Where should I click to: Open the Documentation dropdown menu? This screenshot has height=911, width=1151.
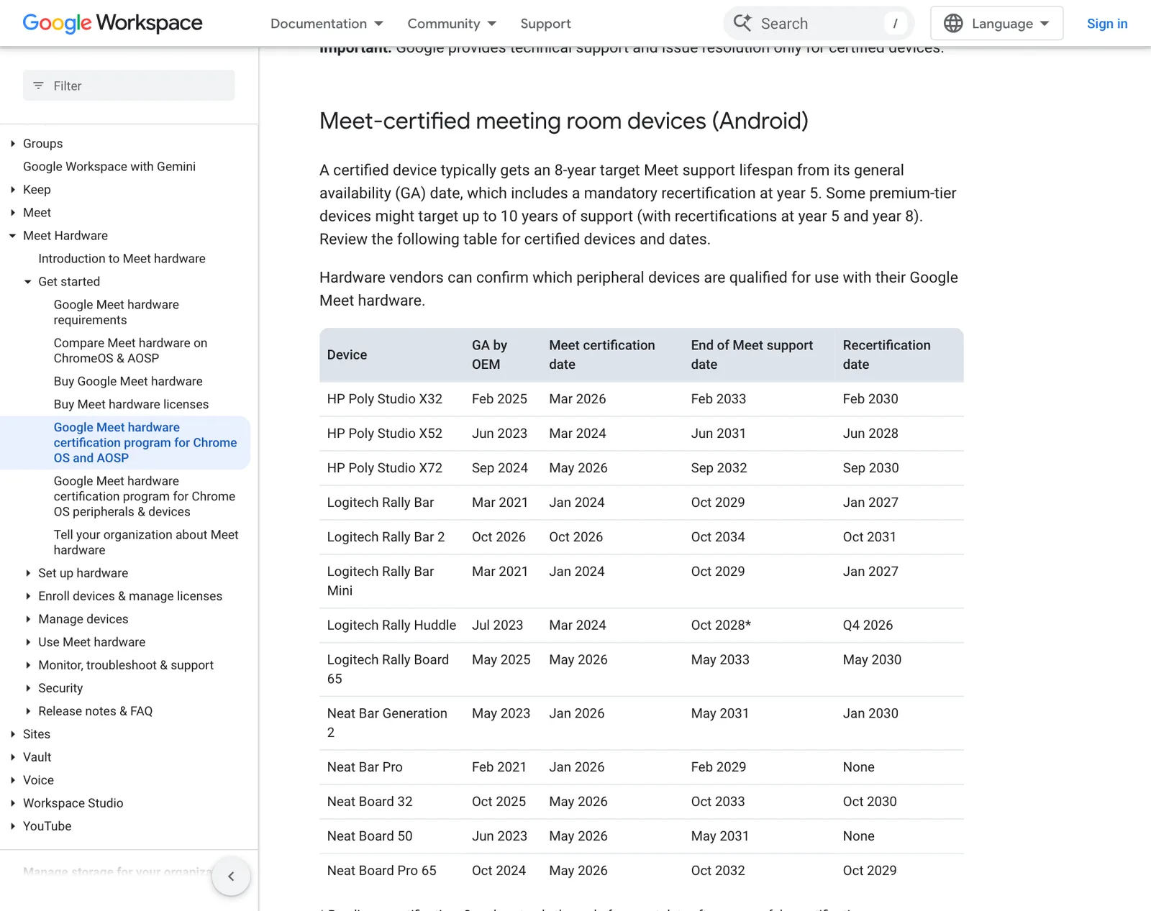(x=327, y=24)
